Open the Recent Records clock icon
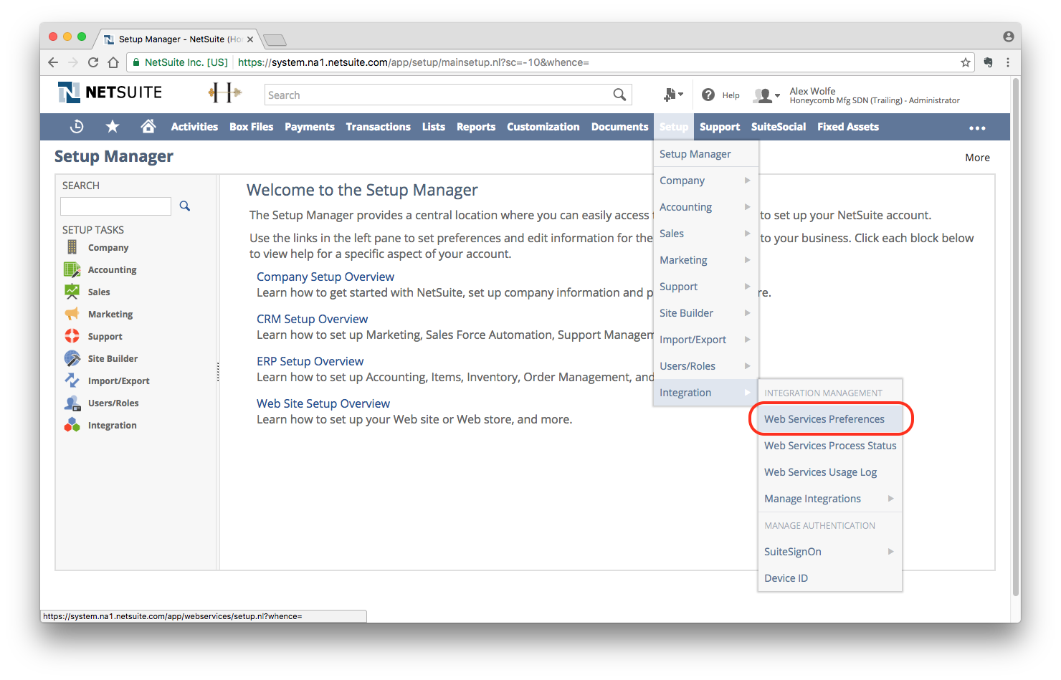 [77, 127]
